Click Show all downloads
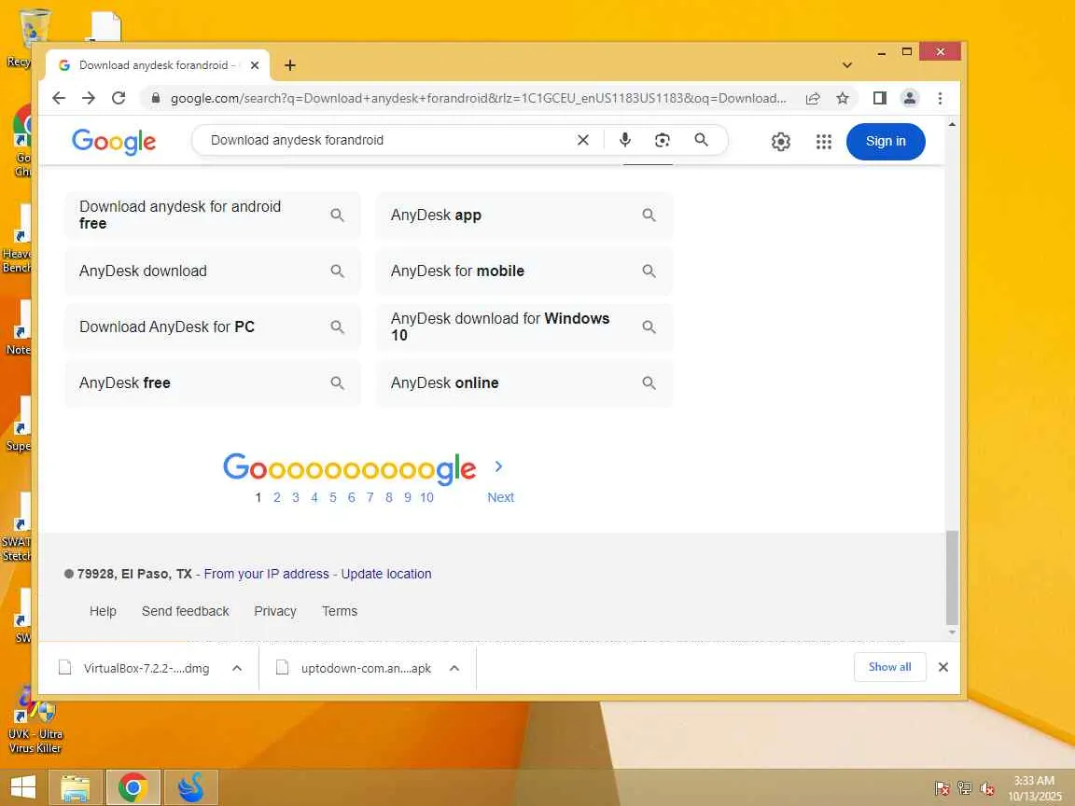The height and width of the screenshot is (806, 1075). pos(890,667)
